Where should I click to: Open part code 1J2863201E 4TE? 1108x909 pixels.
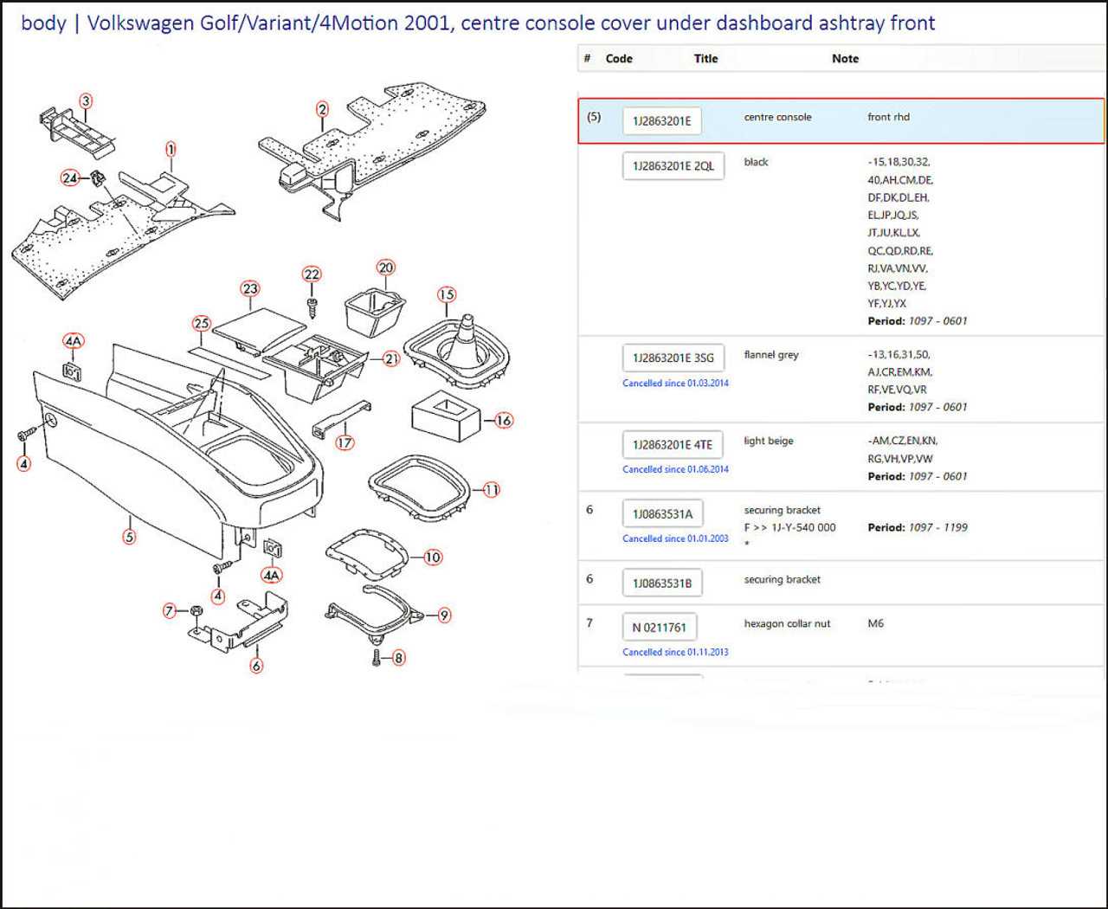pos(673,445)
